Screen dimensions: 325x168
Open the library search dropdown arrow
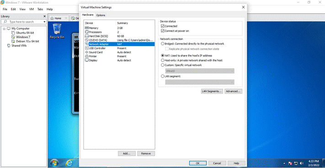(44, 22)
